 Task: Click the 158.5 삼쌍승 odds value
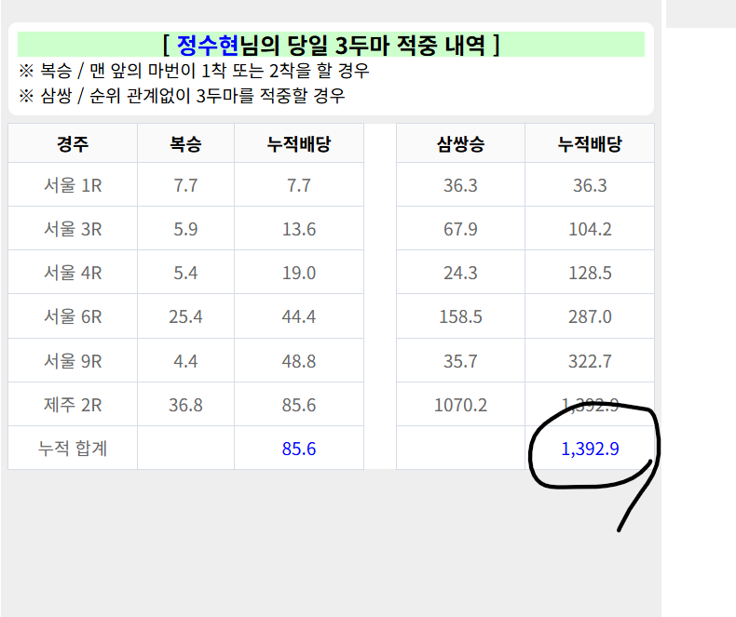460,316
